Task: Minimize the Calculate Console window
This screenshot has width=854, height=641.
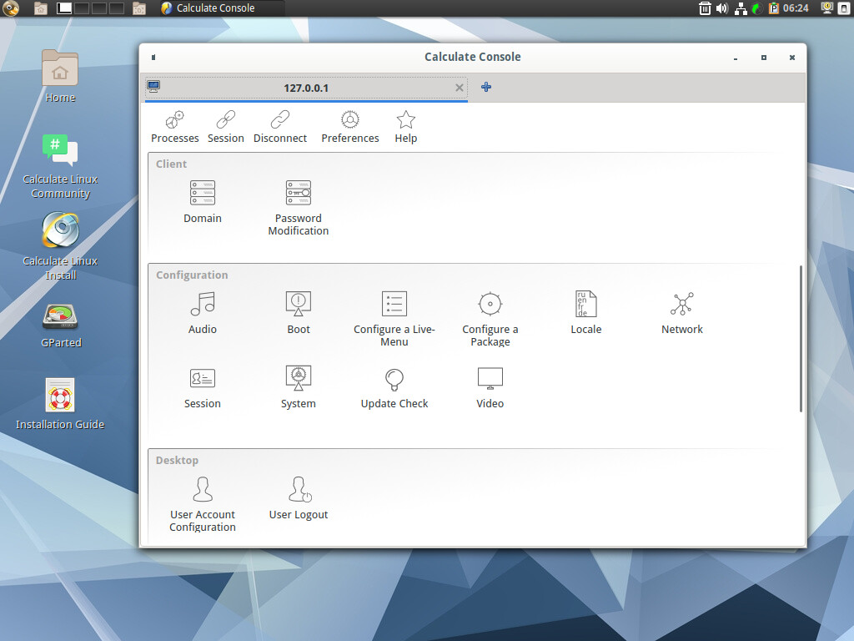Action: (736, 58)
